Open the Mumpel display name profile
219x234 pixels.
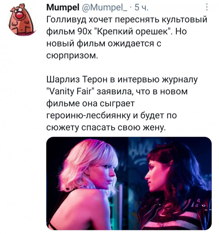[x=63, y=7]
